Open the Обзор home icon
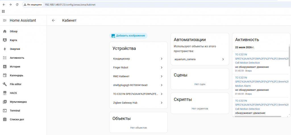 [5, 31]
